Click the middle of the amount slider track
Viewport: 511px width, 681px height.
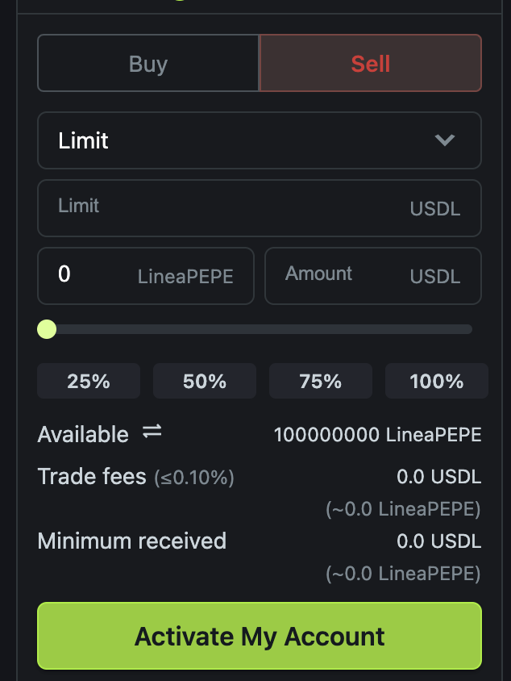259,329
